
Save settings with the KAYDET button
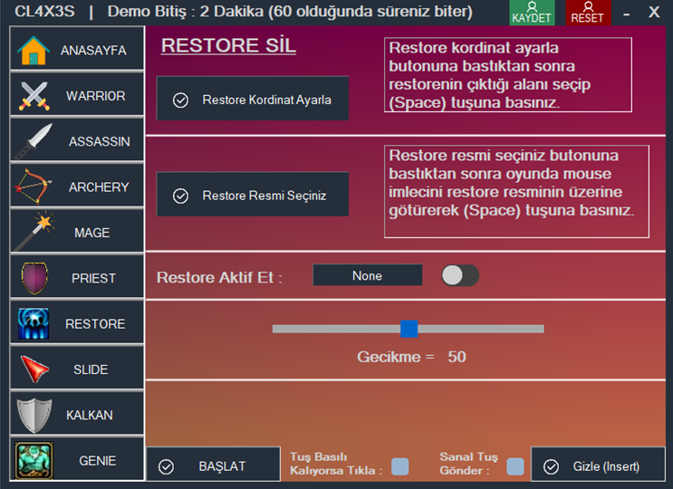tap(532, 13)
